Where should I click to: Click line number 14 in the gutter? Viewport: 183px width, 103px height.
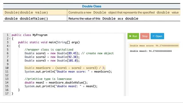[x=7, y=83]
